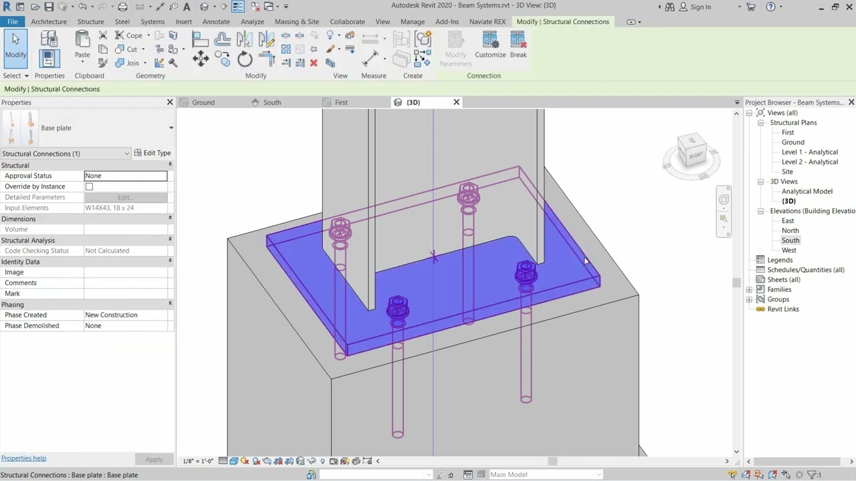Switch to the Ground view tab

coord(203,102)
